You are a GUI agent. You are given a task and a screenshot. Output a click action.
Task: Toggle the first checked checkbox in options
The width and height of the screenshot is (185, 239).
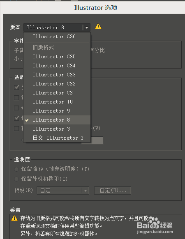[x=16, y=87]
